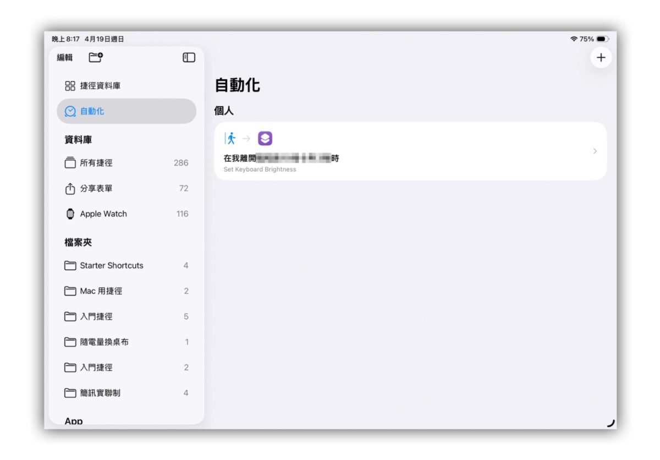
Task: Click the walking person leave trigger icon
Action: coord(231,139)
